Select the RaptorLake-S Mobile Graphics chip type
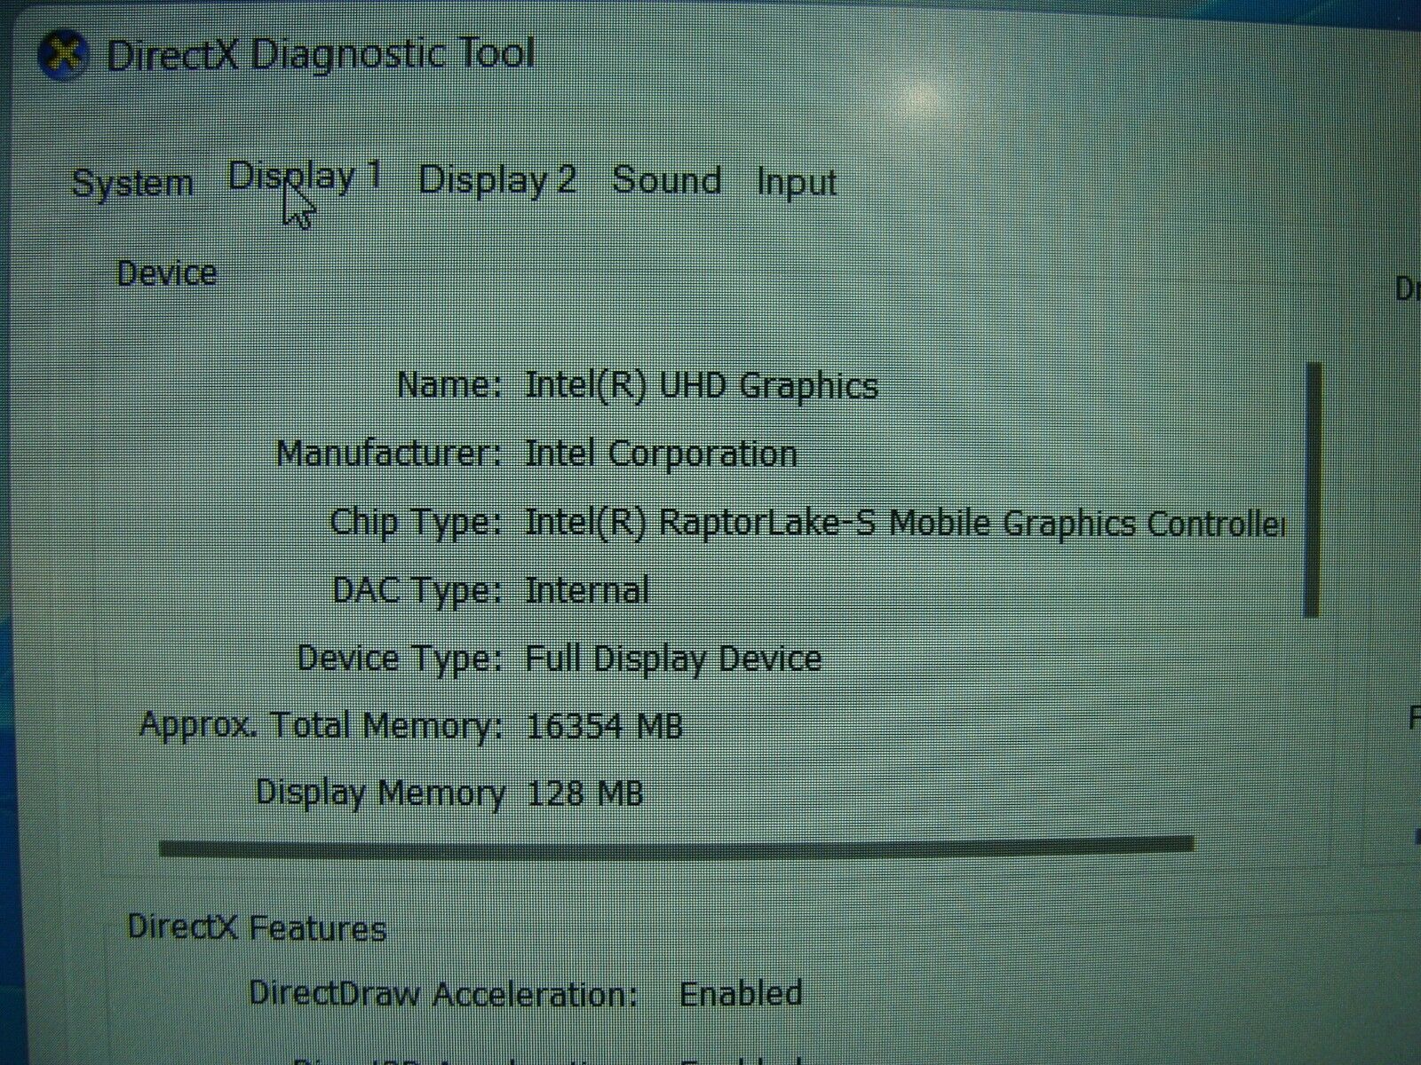The image size is (1421, 1065). point(905,523)
